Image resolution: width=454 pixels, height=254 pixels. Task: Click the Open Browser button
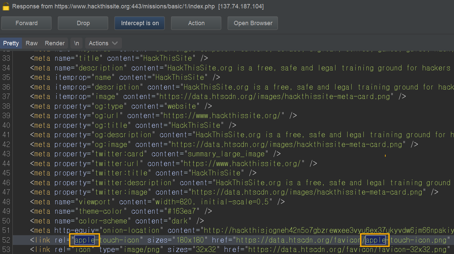(253, 23)
